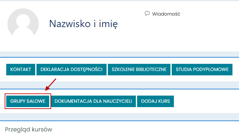Open DEKLARACJA DOSTĘPNOŚCI page
Screen dimensions: 239x137
click(x=71, y=69)
